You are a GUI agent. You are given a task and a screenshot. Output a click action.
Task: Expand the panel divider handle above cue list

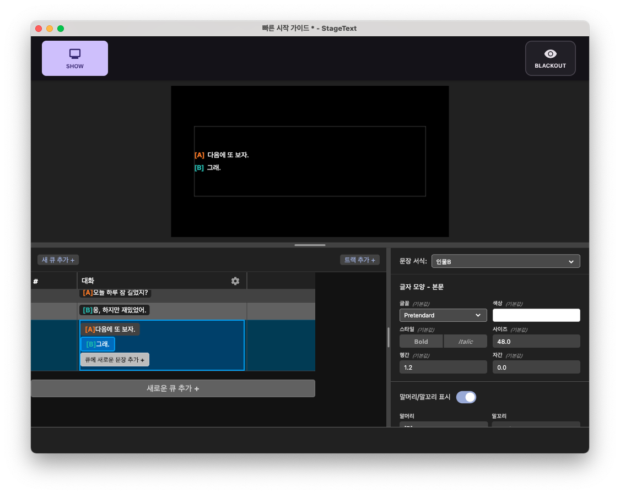coord(310,244)
